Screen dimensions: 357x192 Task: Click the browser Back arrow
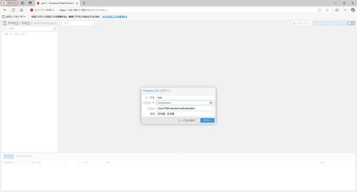[5, 10]
